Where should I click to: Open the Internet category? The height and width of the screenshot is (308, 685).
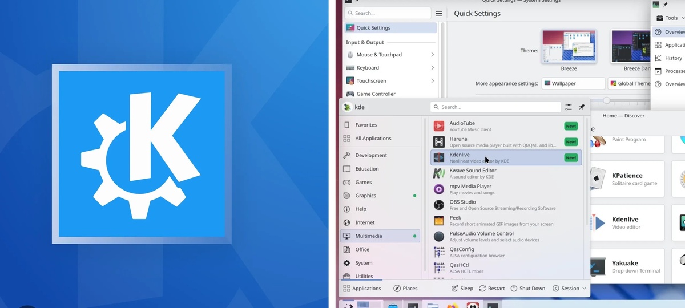point(381,222)
